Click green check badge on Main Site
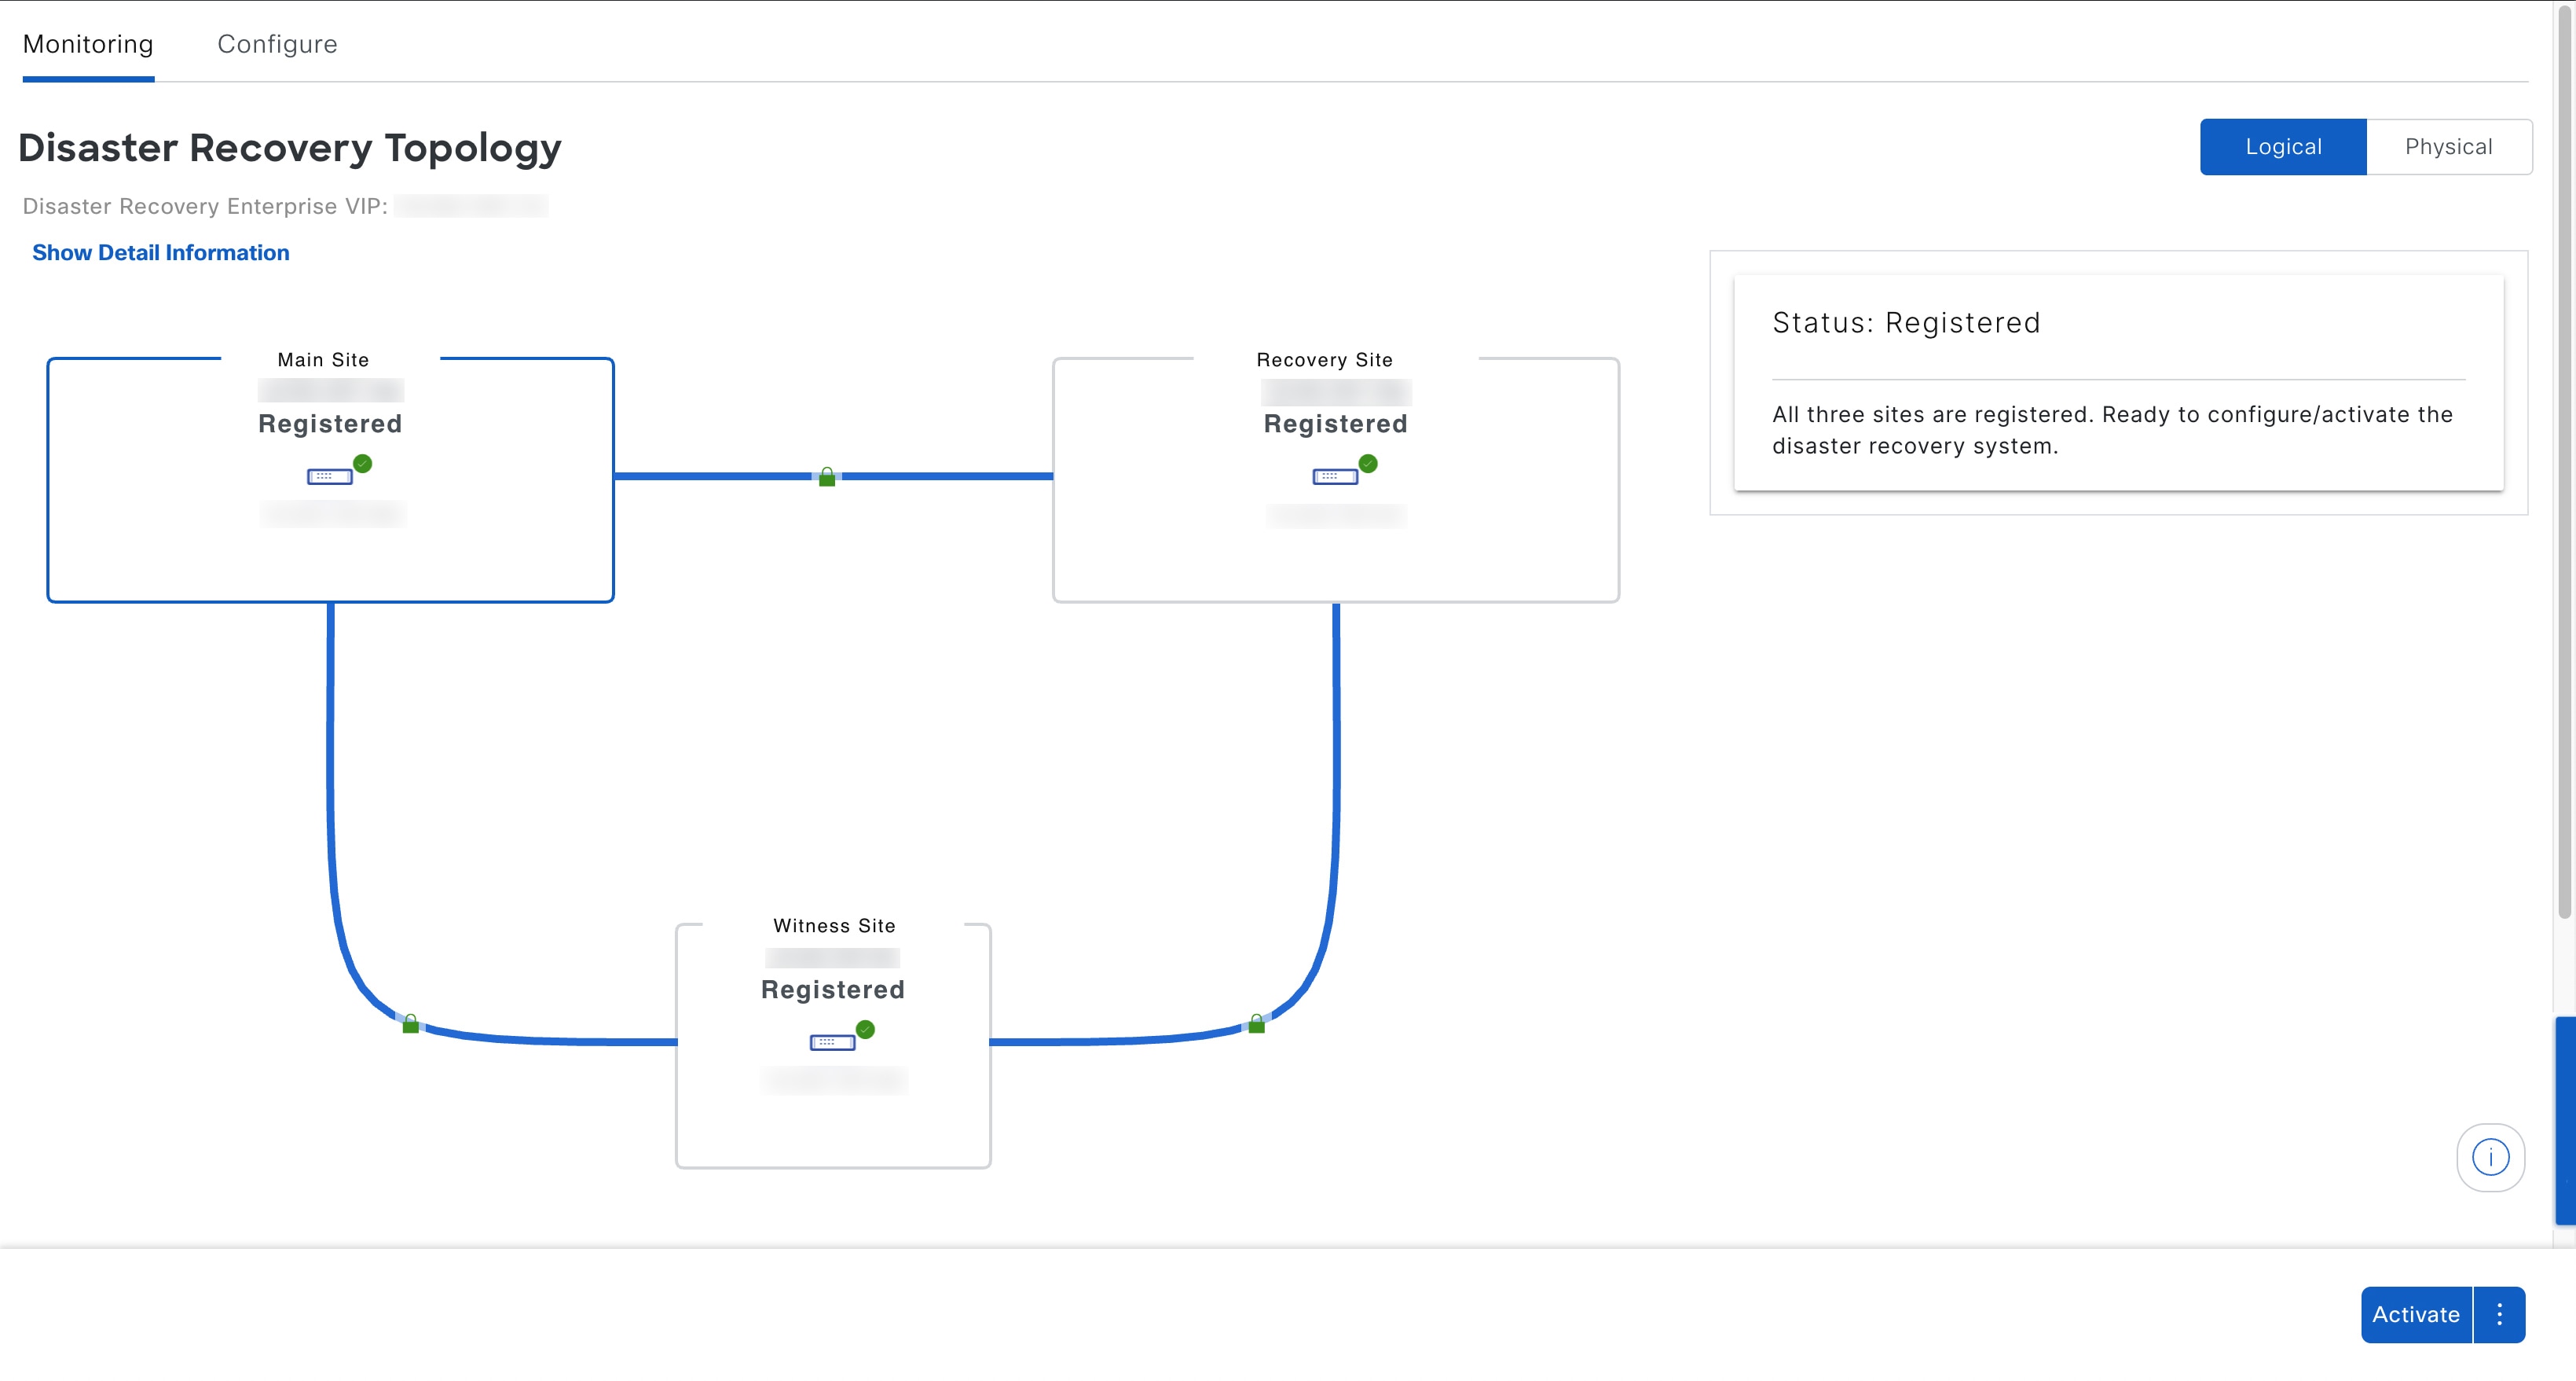The width and height of the screenshot is (2576, 1381). [363, 463]
